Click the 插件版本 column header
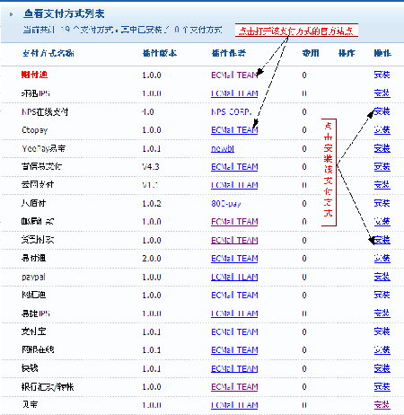 point(160,53)
